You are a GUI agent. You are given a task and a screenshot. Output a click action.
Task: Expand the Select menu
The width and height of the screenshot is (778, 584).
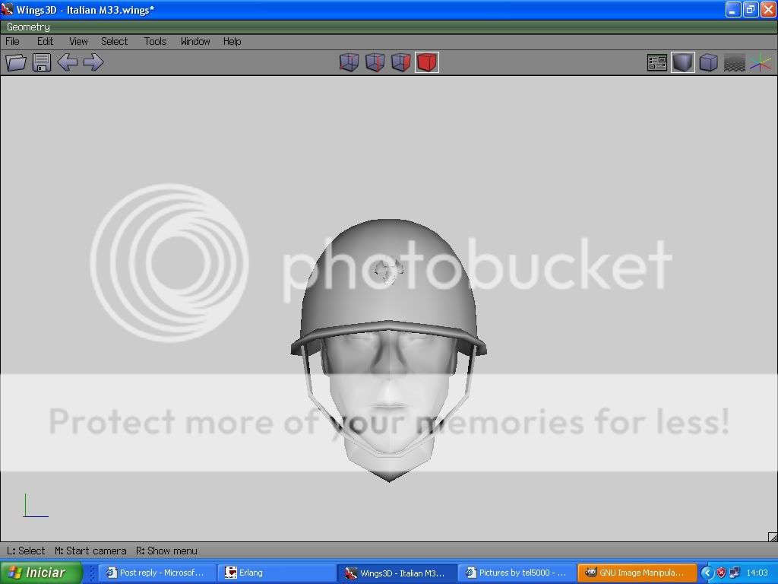point(115,41)
